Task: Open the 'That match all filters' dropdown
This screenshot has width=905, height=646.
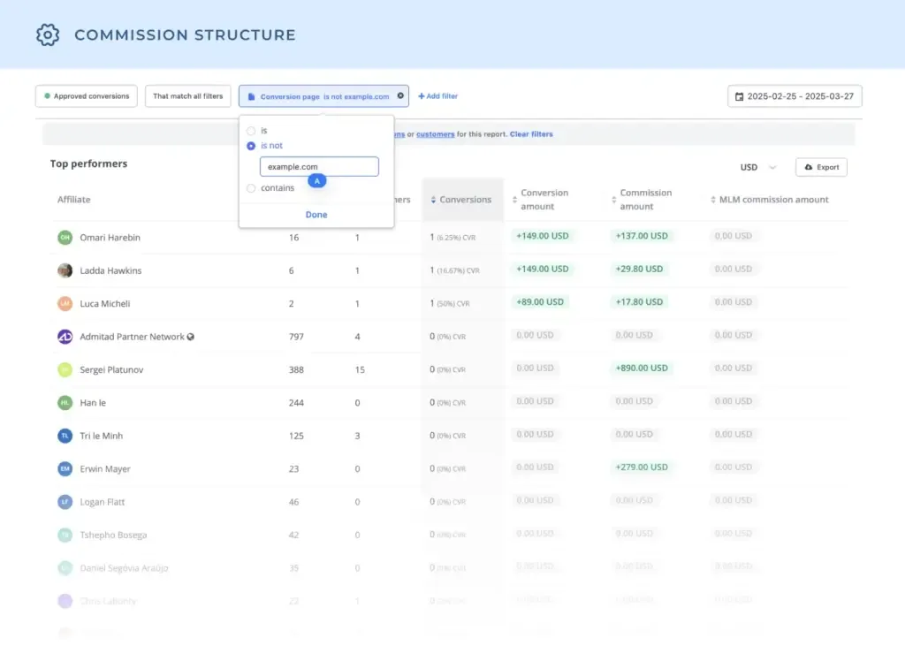Action: (187, 95)
